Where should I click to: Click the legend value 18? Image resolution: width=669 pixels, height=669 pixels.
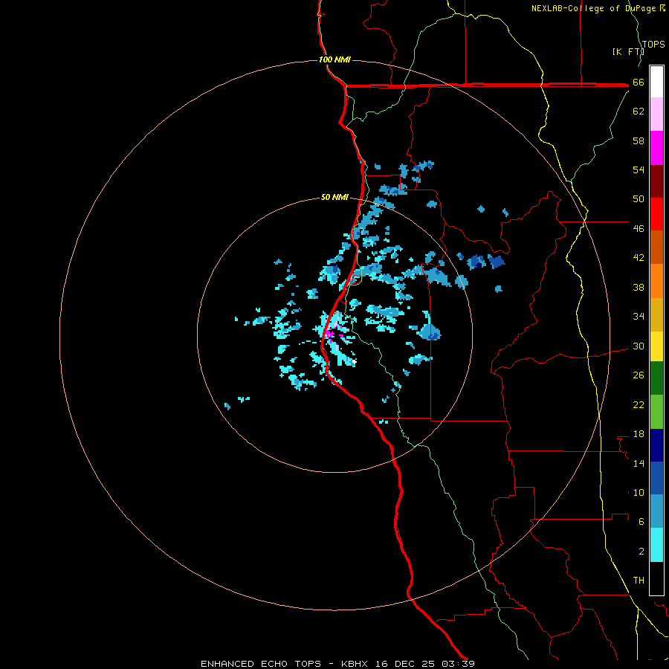639,434
